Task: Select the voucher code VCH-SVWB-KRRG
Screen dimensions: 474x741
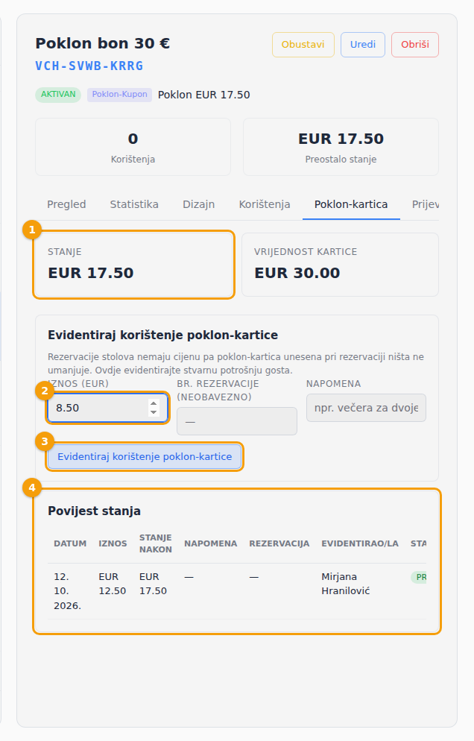Action: (x=89, y=66)
